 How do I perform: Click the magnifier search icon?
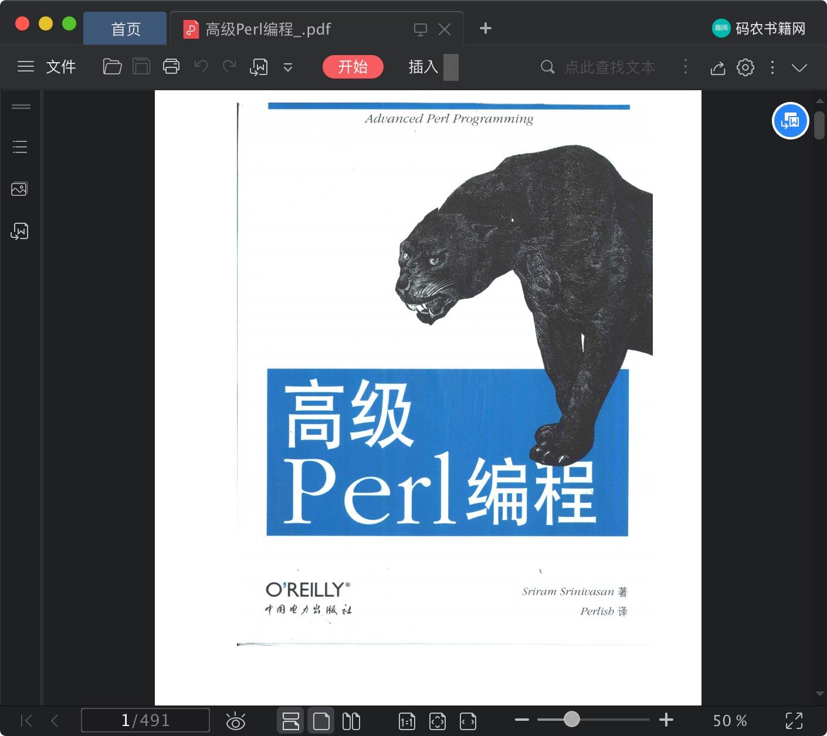point(547,67)
